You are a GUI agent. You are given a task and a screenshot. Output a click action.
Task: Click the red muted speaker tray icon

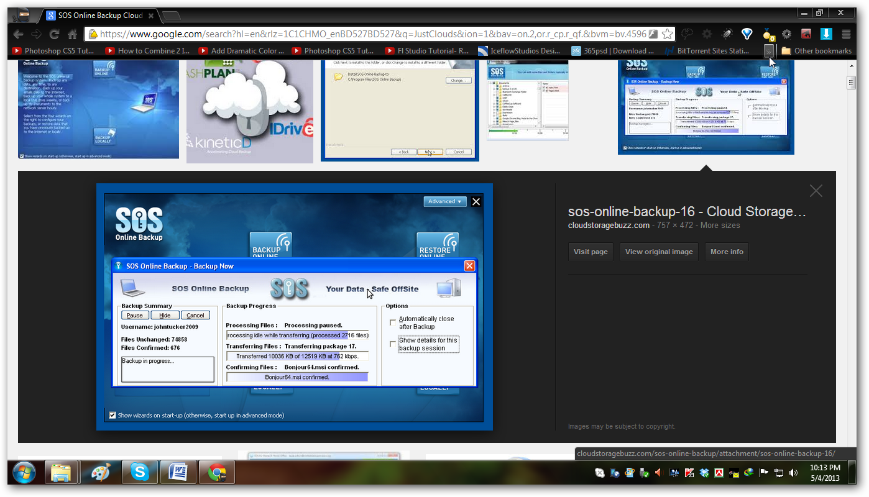pyautogui.click(x=659, y=473)
